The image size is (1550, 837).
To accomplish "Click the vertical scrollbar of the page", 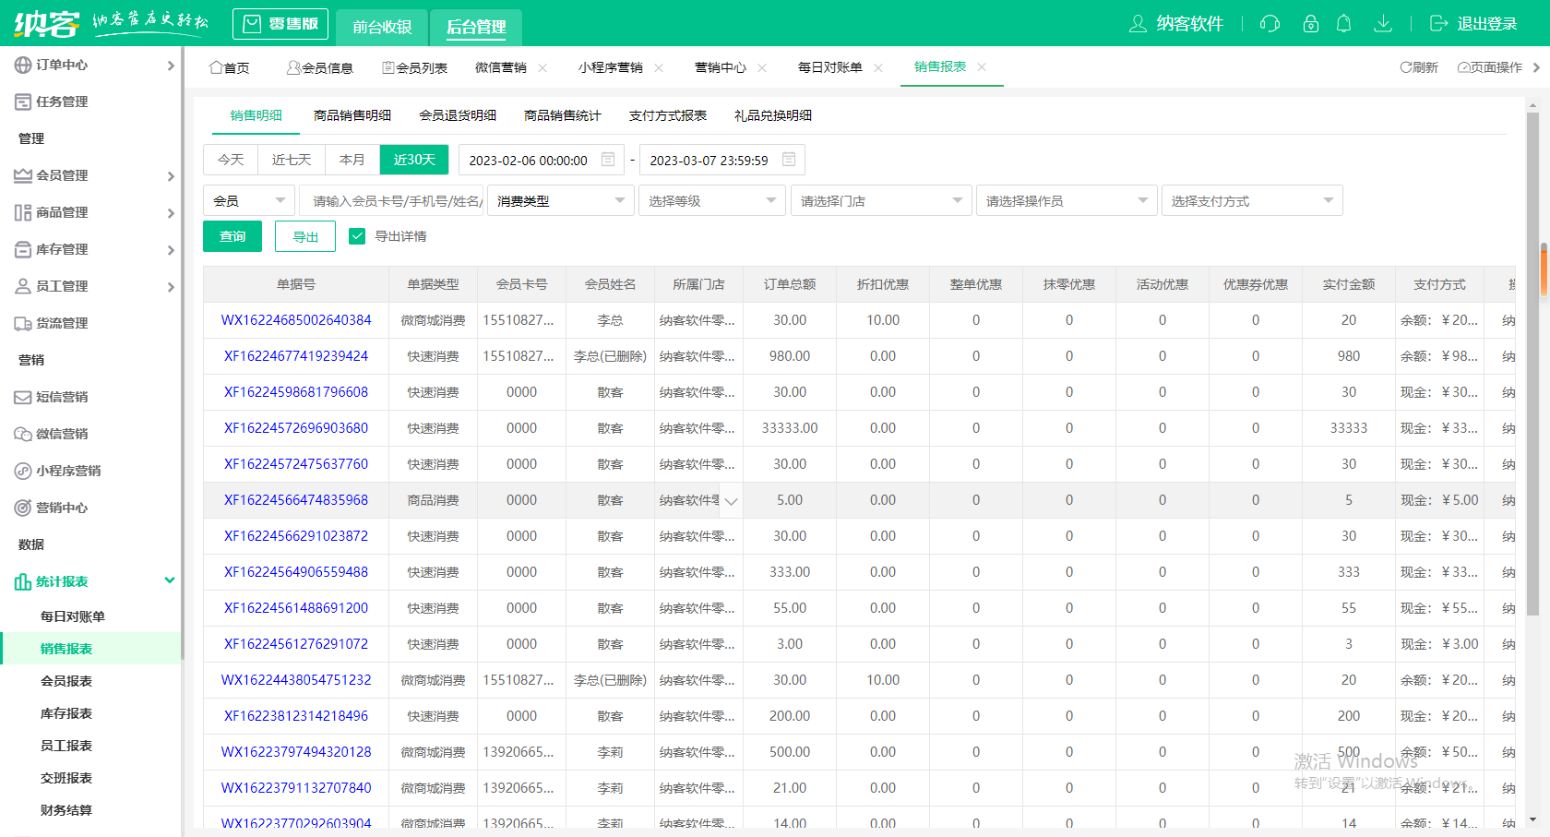I will [x=1532, y=369].
